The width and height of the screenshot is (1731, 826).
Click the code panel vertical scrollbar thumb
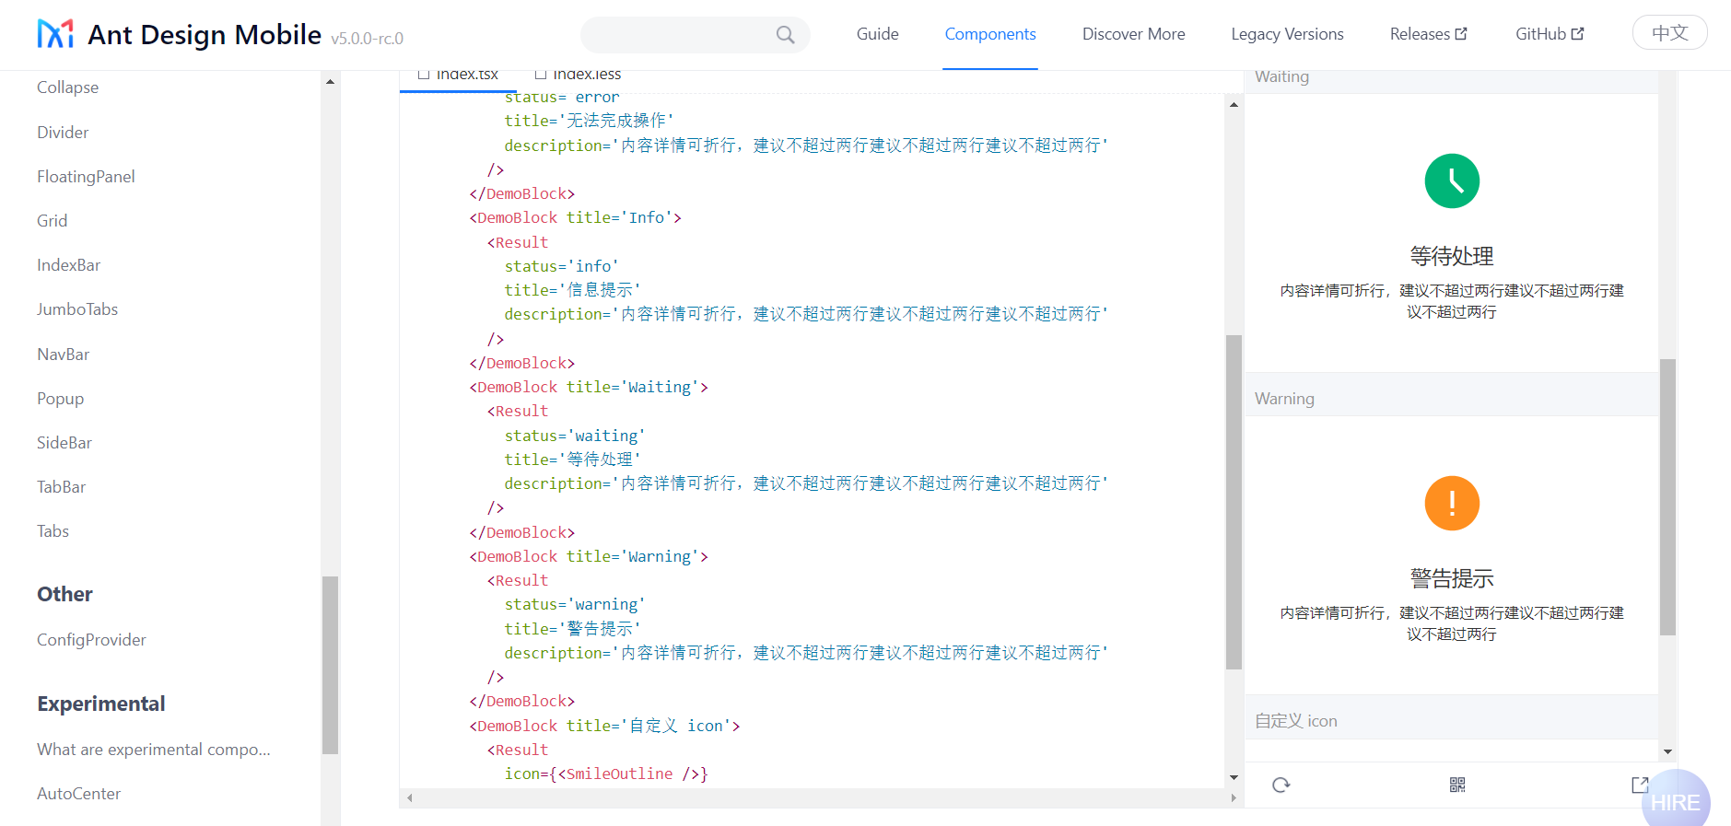(x=1234, y=502)
